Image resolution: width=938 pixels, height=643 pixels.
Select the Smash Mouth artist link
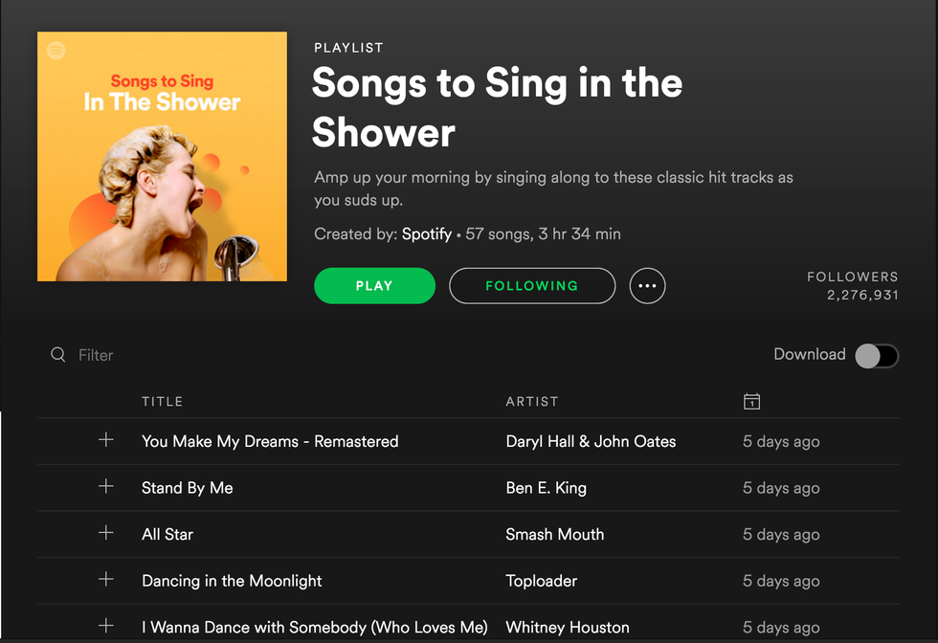554,534
